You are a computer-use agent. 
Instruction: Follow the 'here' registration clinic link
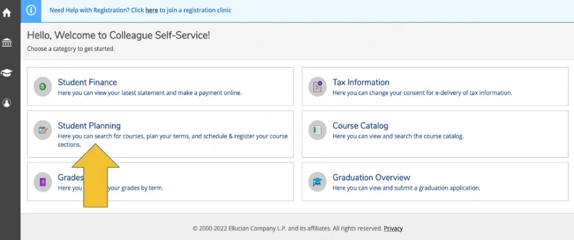(151, 10)
